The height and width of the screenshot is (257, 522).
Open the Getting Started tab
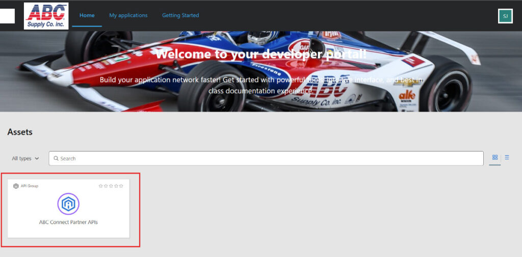click(180, 15)
